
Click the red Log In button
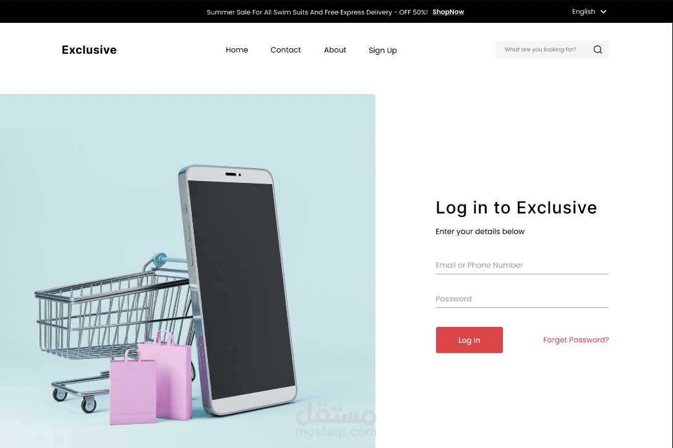click(x=469, y=340)
